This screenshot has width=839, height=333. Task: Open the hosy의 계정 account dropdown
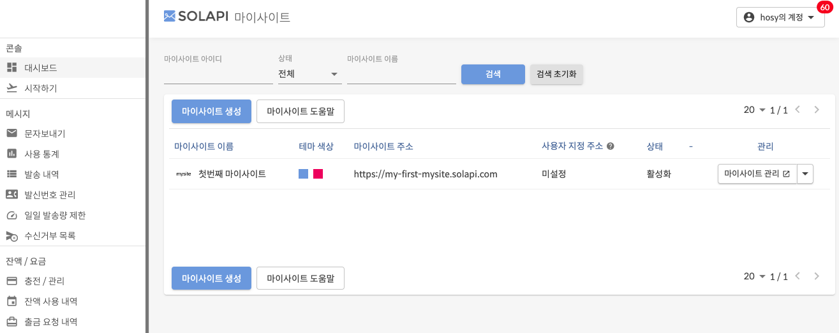pyautogui.click(x=779, y=18)
